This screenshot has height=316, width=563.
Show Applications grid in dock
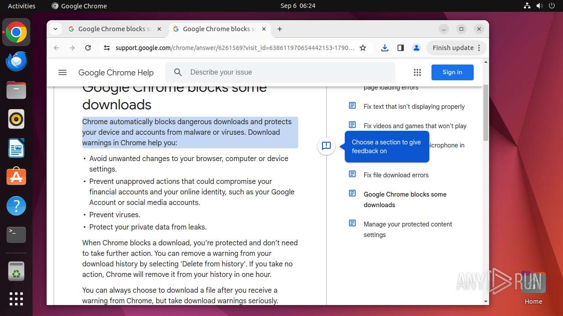click(16, 299)
